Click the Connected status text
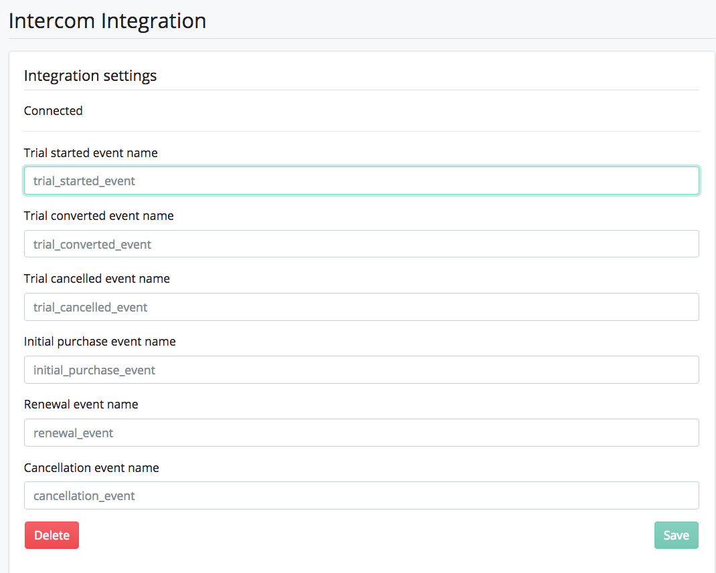The height and width of the screenshot is (573, 716). [x=53, y=111]
